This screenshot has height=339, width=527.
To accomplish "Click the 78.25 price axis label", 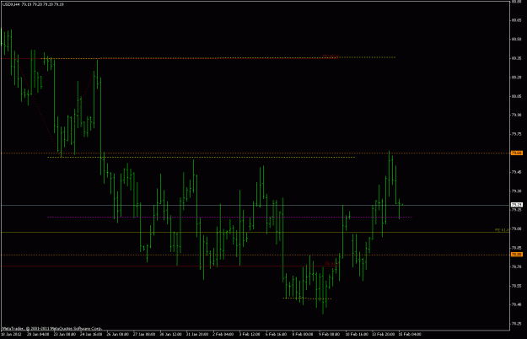I will point(516,324).
